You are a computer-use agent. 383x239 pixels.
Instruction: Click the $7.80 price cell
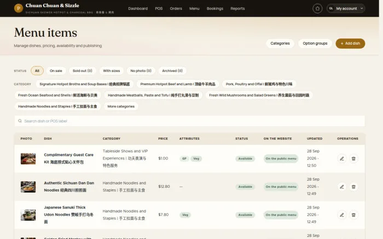coord(164,214)
